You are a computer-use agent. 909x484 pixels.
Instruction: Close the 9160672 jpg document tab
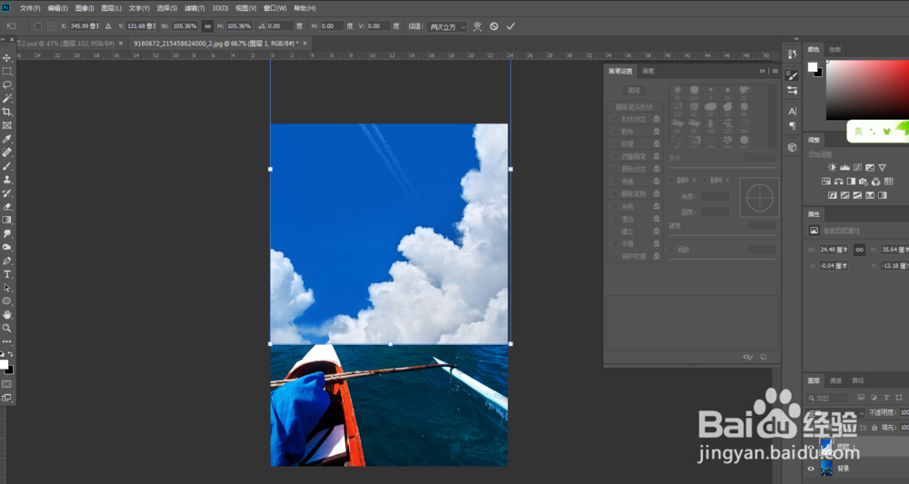tap(305, 44)
